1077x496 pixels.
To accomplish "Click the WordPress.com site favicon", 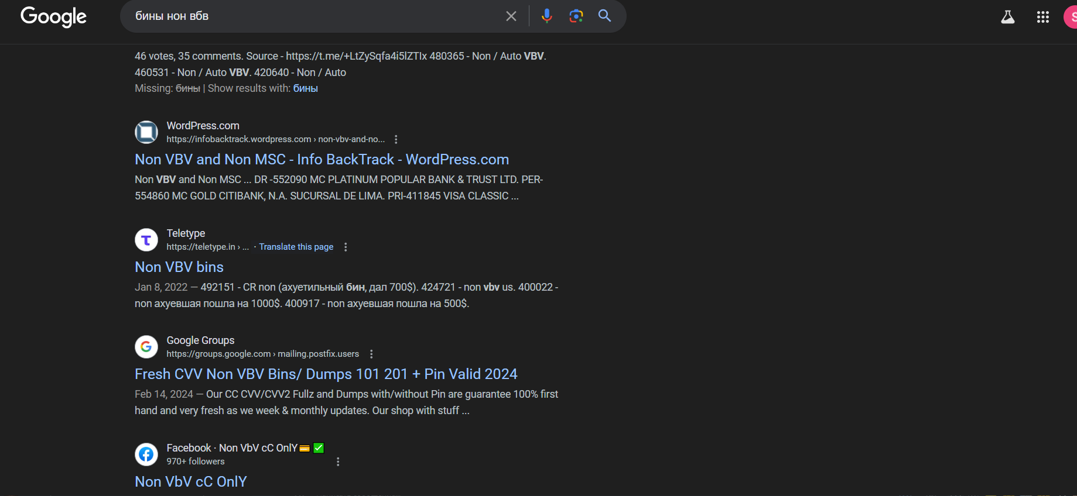I will (x=146, y=132).
